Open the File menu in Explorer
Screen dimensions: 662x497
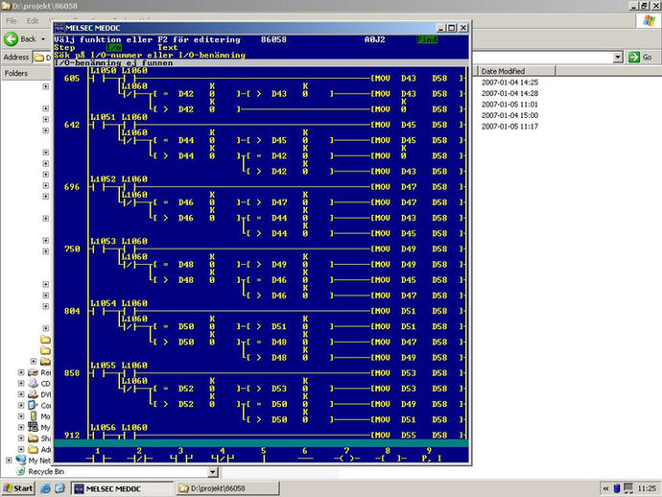click(12, 21)
